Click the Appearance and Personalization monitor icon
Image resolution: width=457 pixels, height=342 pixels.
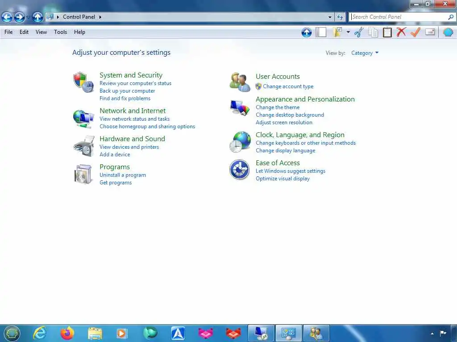click(x=240, y=107)
